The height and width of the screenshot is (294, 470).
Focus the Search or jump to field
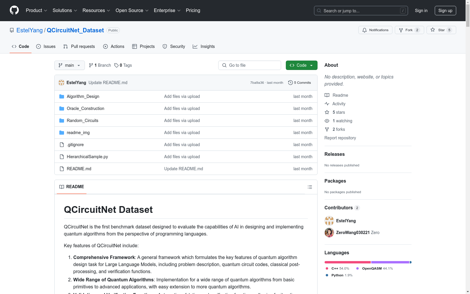pos(361,11)
